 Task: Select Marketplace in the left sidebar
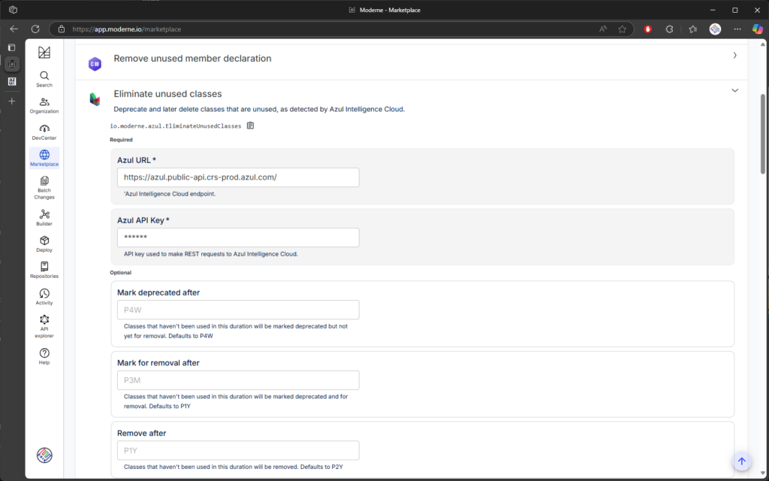(44, 159)
